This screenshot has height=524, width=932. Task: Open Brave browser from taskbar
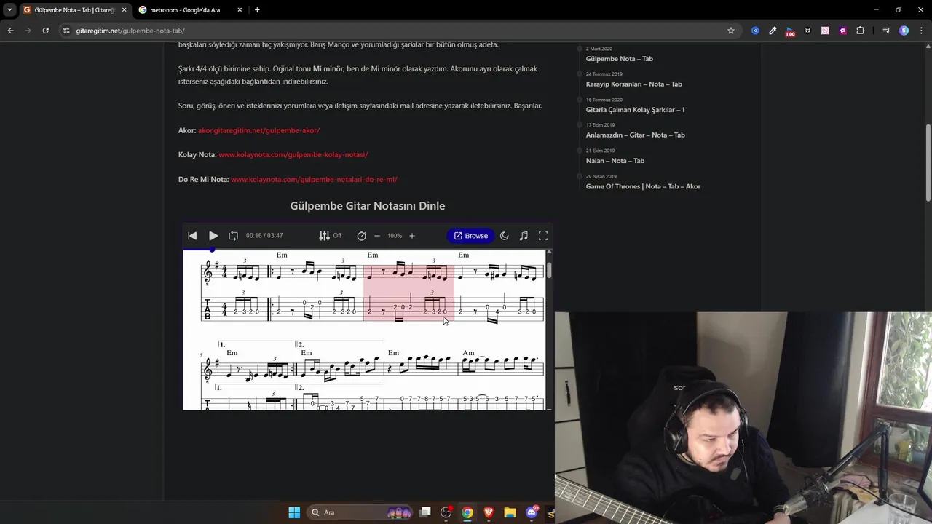coord(489,512)
